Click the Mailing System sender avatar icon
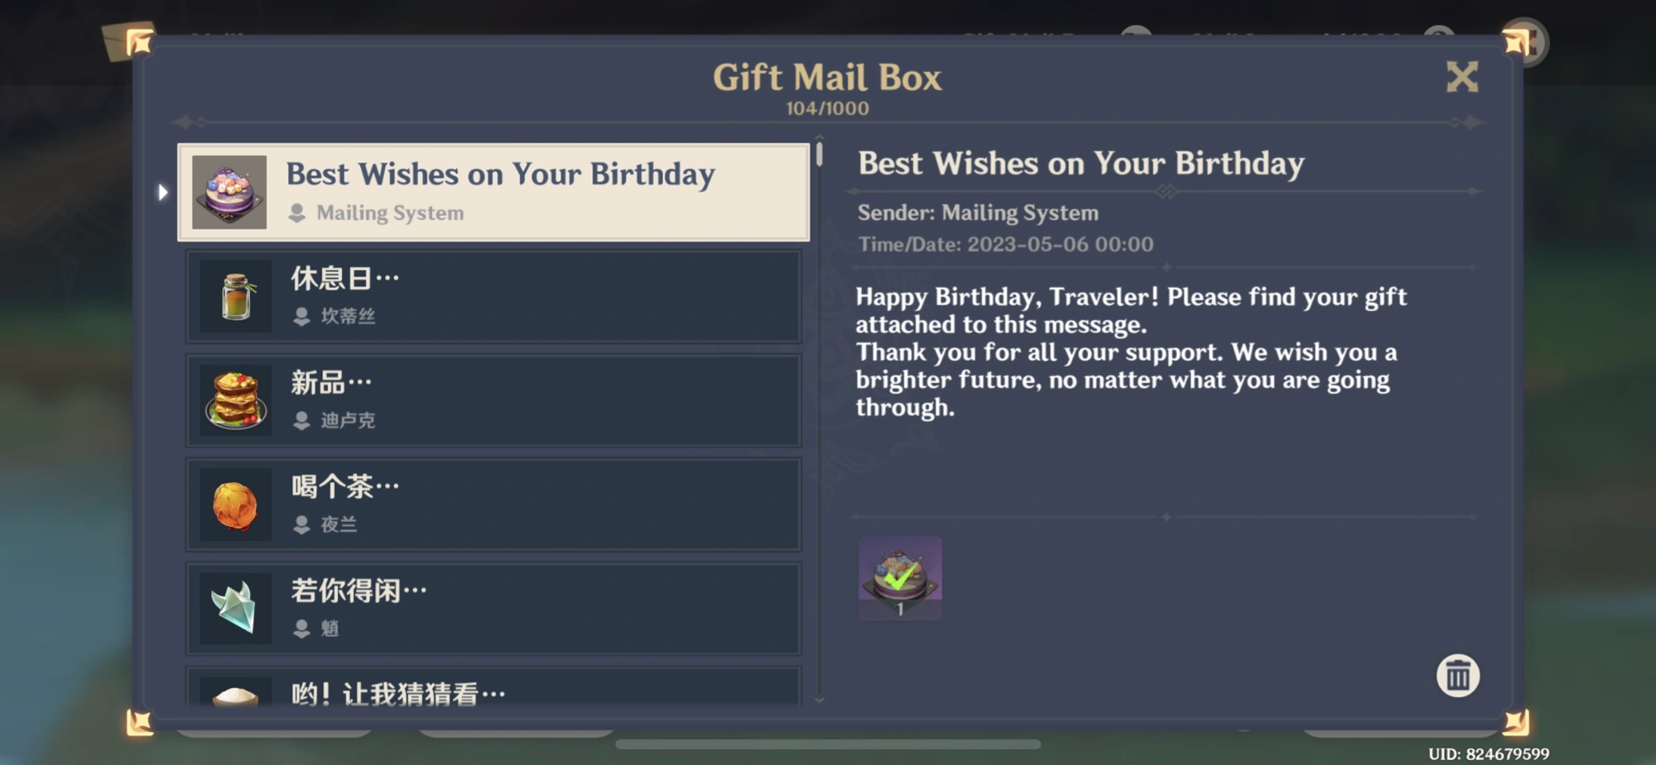Screen dimensions: 1656x765 (297, 213)
